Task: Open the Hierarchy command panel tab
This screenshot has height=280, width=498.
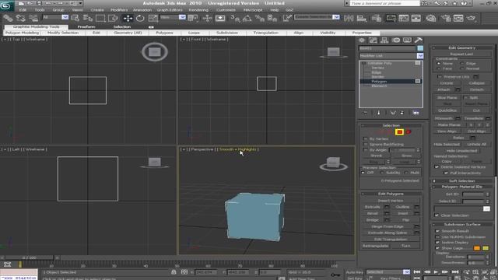Action: tap(384, 40)
